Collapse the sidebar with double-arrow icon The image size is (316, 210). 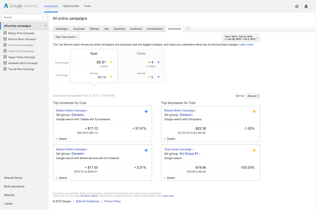[46, 26]
